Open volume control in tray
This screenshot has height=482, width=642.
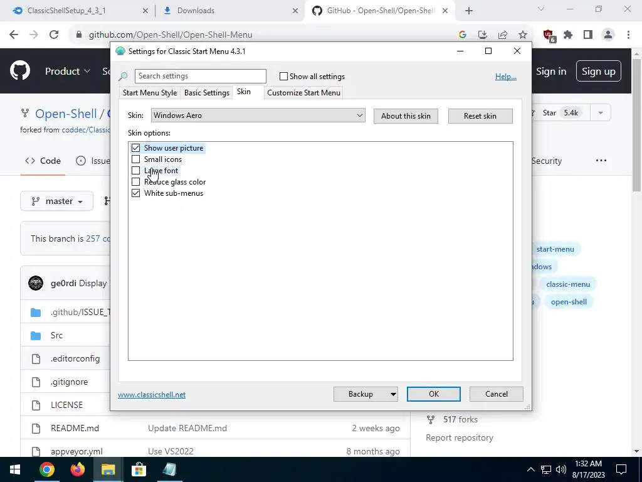561,469
